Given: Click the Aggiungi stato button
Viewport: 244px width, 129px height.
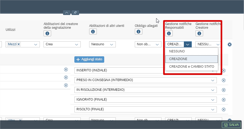Looking at the screenshot, I should click(x=89, y=59).
